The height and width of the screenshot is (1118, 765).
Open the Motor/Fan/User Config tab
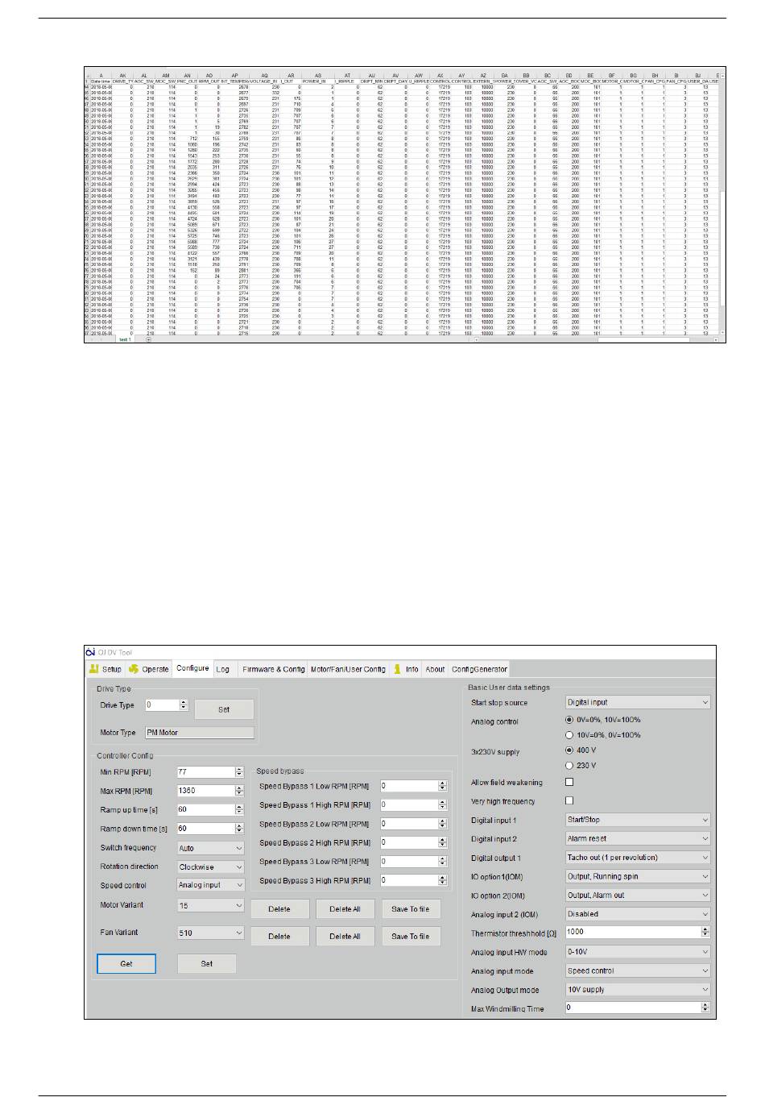point(349,669)
